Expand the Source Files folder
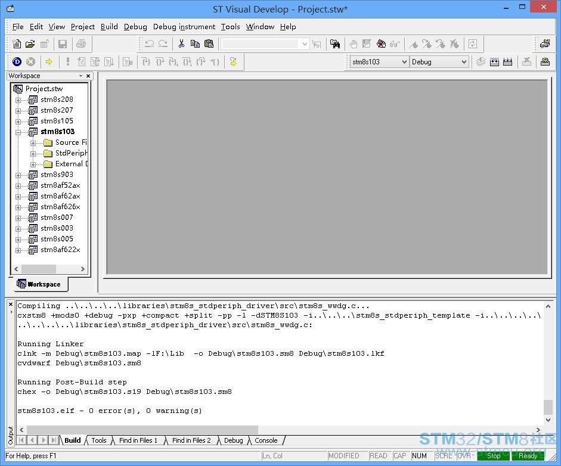The height and width of the screenshot is (466, 561). (33, 143)
